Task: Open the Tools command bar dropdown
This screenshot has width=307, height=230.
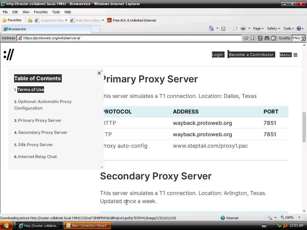Action: click(x=289, y=28)
